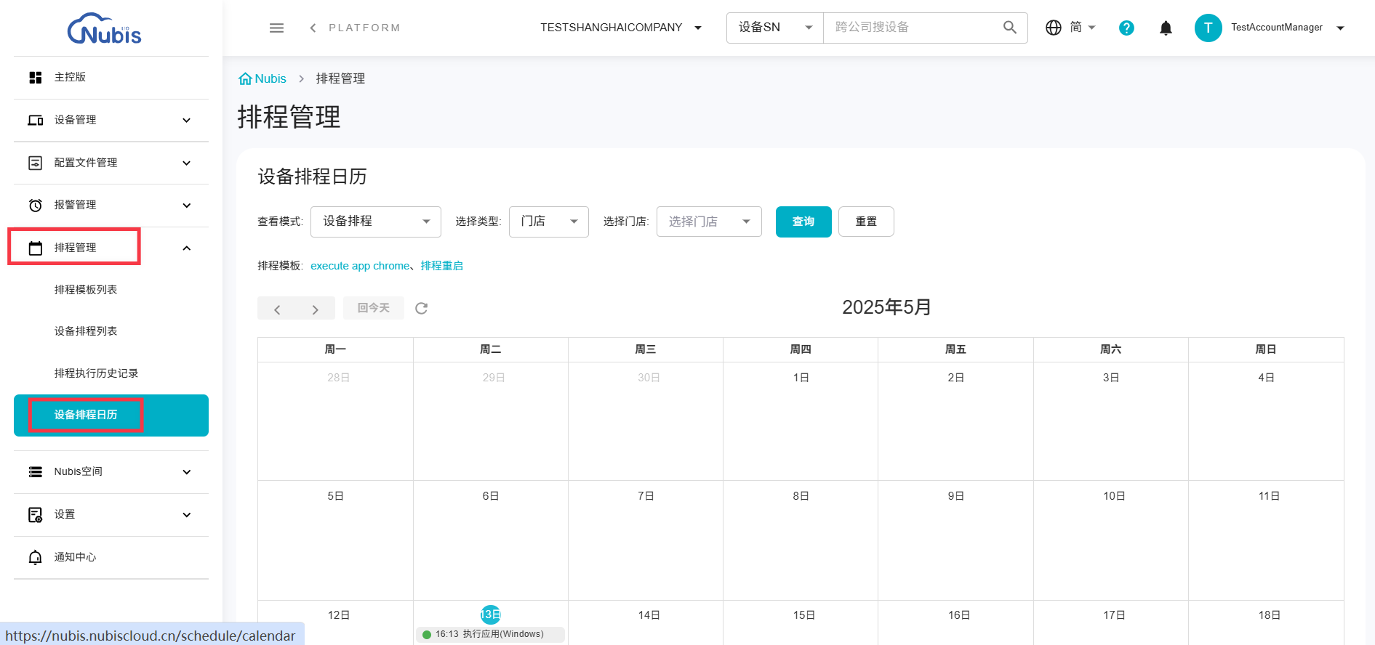Click the back chevron beside PLATFORM
This screenshot has width=1375, height=645.
[313, 28]
